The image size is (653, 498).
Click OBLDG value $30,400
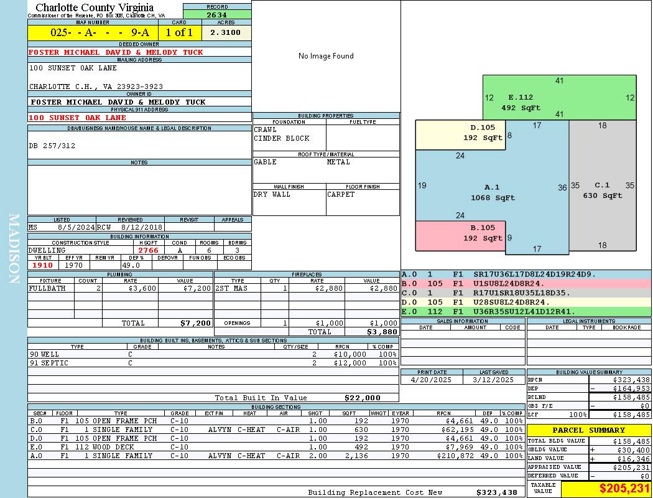pos(634,450)
